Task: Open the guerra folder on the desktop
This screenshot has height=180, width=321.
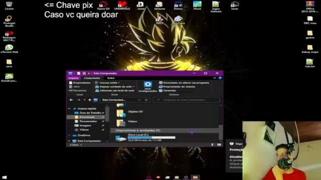Action: 310,34
